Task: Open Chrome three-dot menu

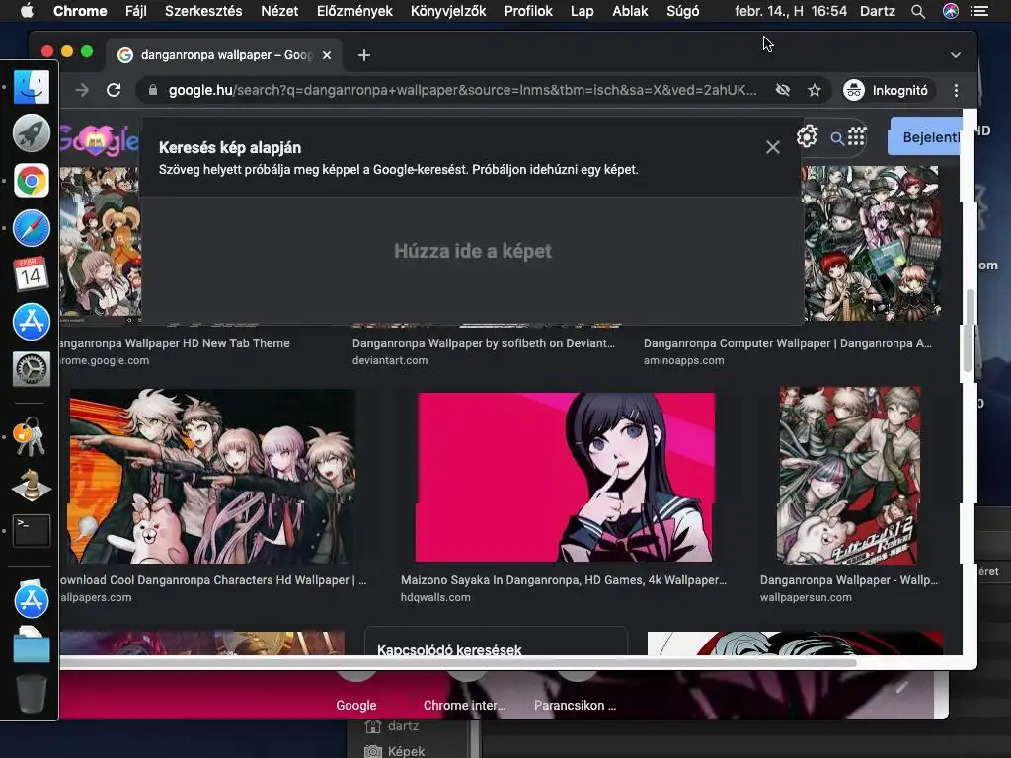Action: pos(956,90)
